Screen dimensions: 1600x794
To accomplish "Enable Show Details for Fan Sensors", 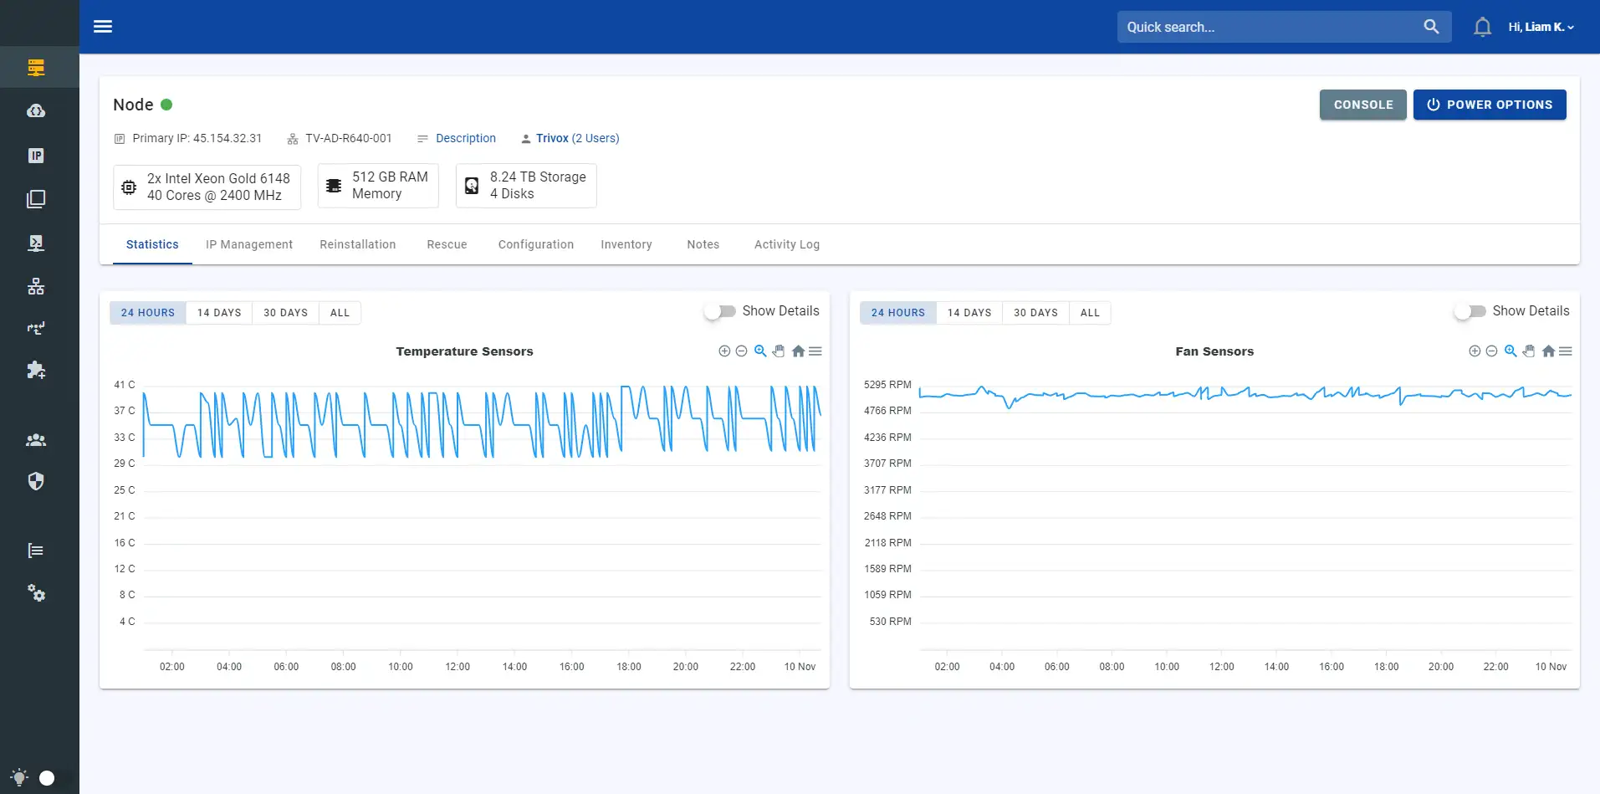I will click(x=1468, y=310).
